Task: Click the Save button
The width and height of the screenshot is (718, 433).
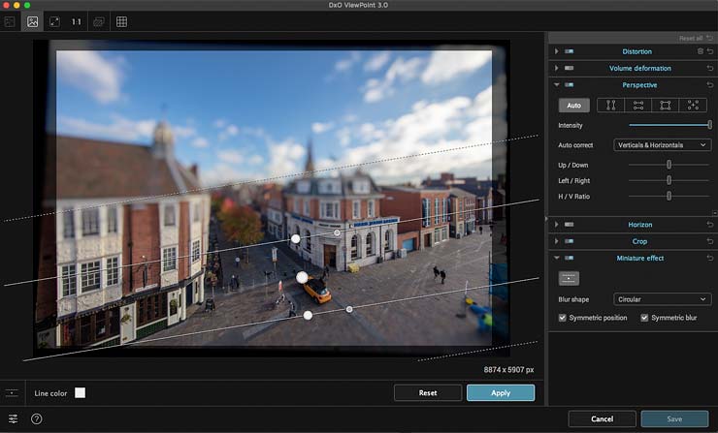Action: click(674, 418)
